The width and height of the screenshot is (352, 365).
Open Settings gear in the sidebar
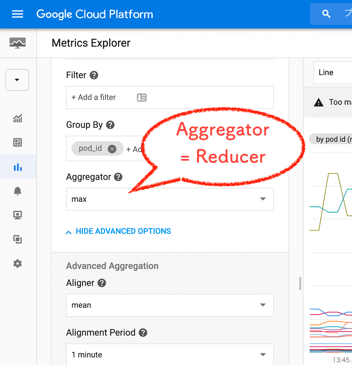pyautogui.click(x=18, y=264)
